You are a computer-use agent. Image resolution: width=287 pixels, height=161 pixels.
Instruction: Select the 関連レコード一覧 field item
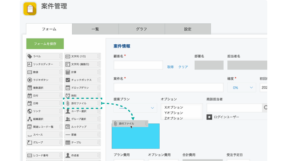pos(44,127)
